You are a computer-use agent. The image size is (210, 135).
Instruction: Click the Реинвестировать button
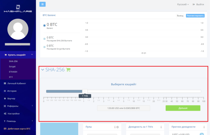pyautogui.click(x=195, y=16)
